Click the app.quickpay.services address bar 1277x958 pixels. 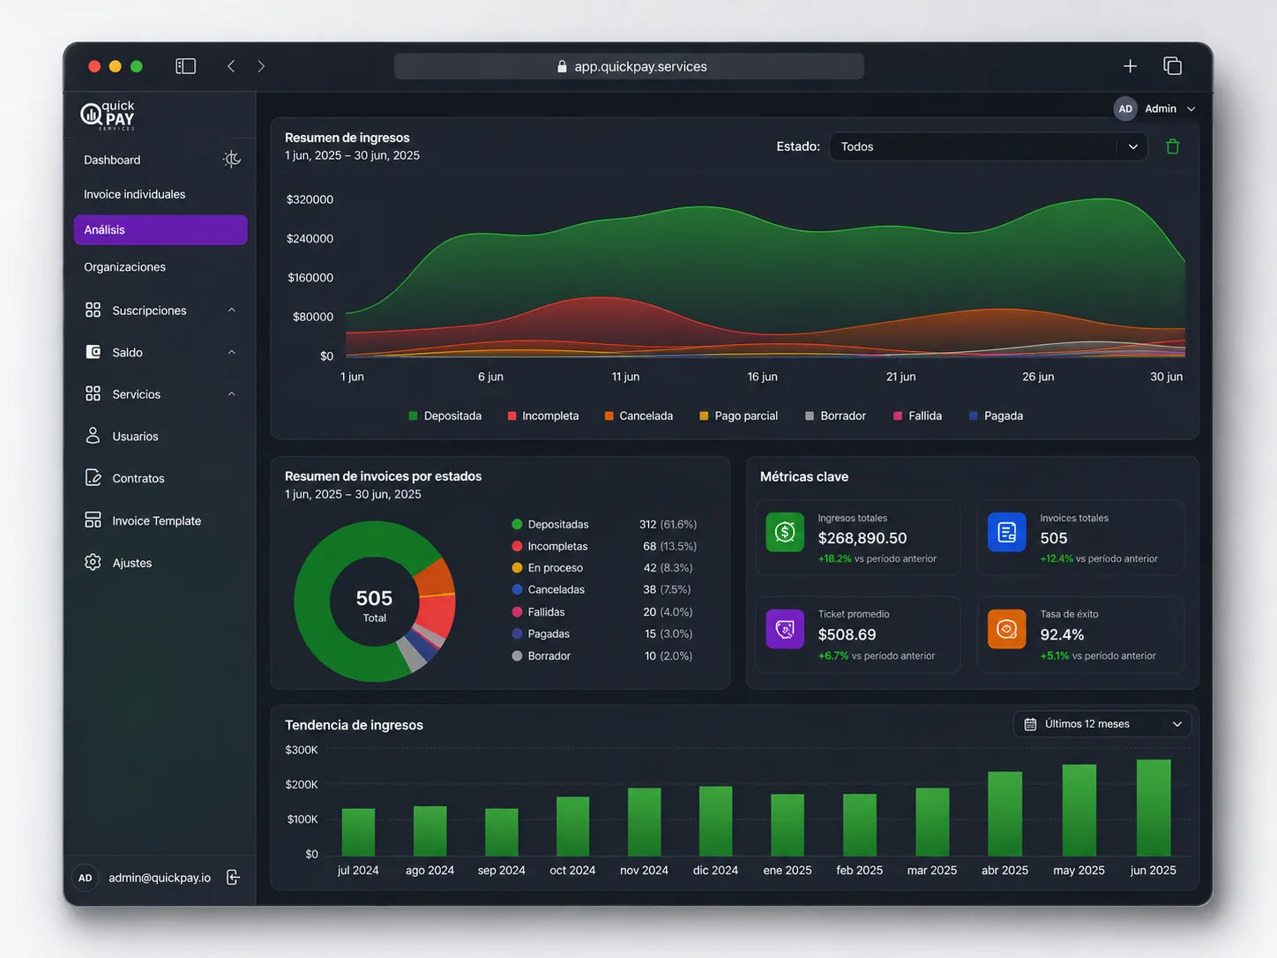629,66
